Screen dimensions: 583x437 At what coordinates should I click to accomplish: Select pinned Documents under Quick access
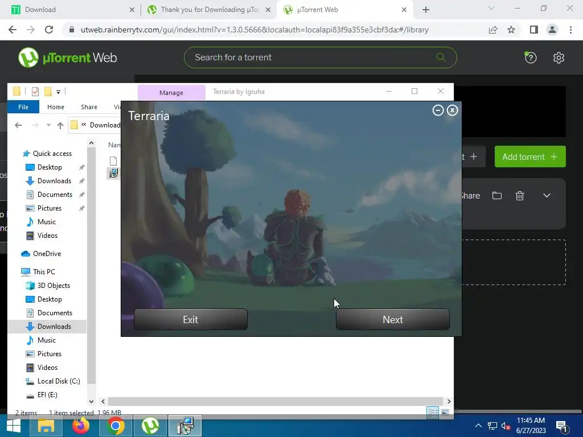click(55, 195)
